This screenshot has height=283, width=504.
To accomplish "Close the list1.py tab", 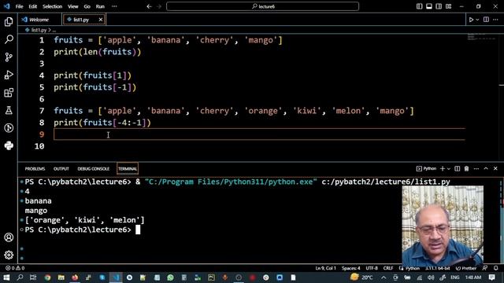I will [x=101, y=20].
